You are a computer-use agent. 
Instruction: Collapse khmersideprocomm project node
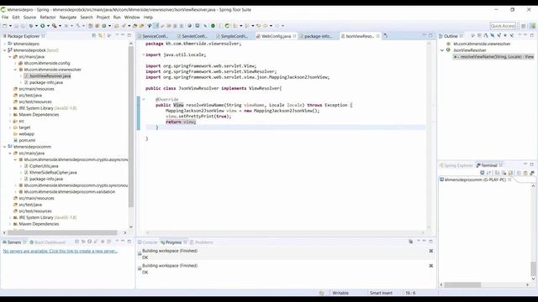tap(5, 147)
